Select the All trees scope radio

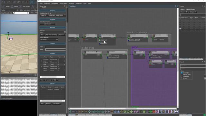(x=182, y=78)
